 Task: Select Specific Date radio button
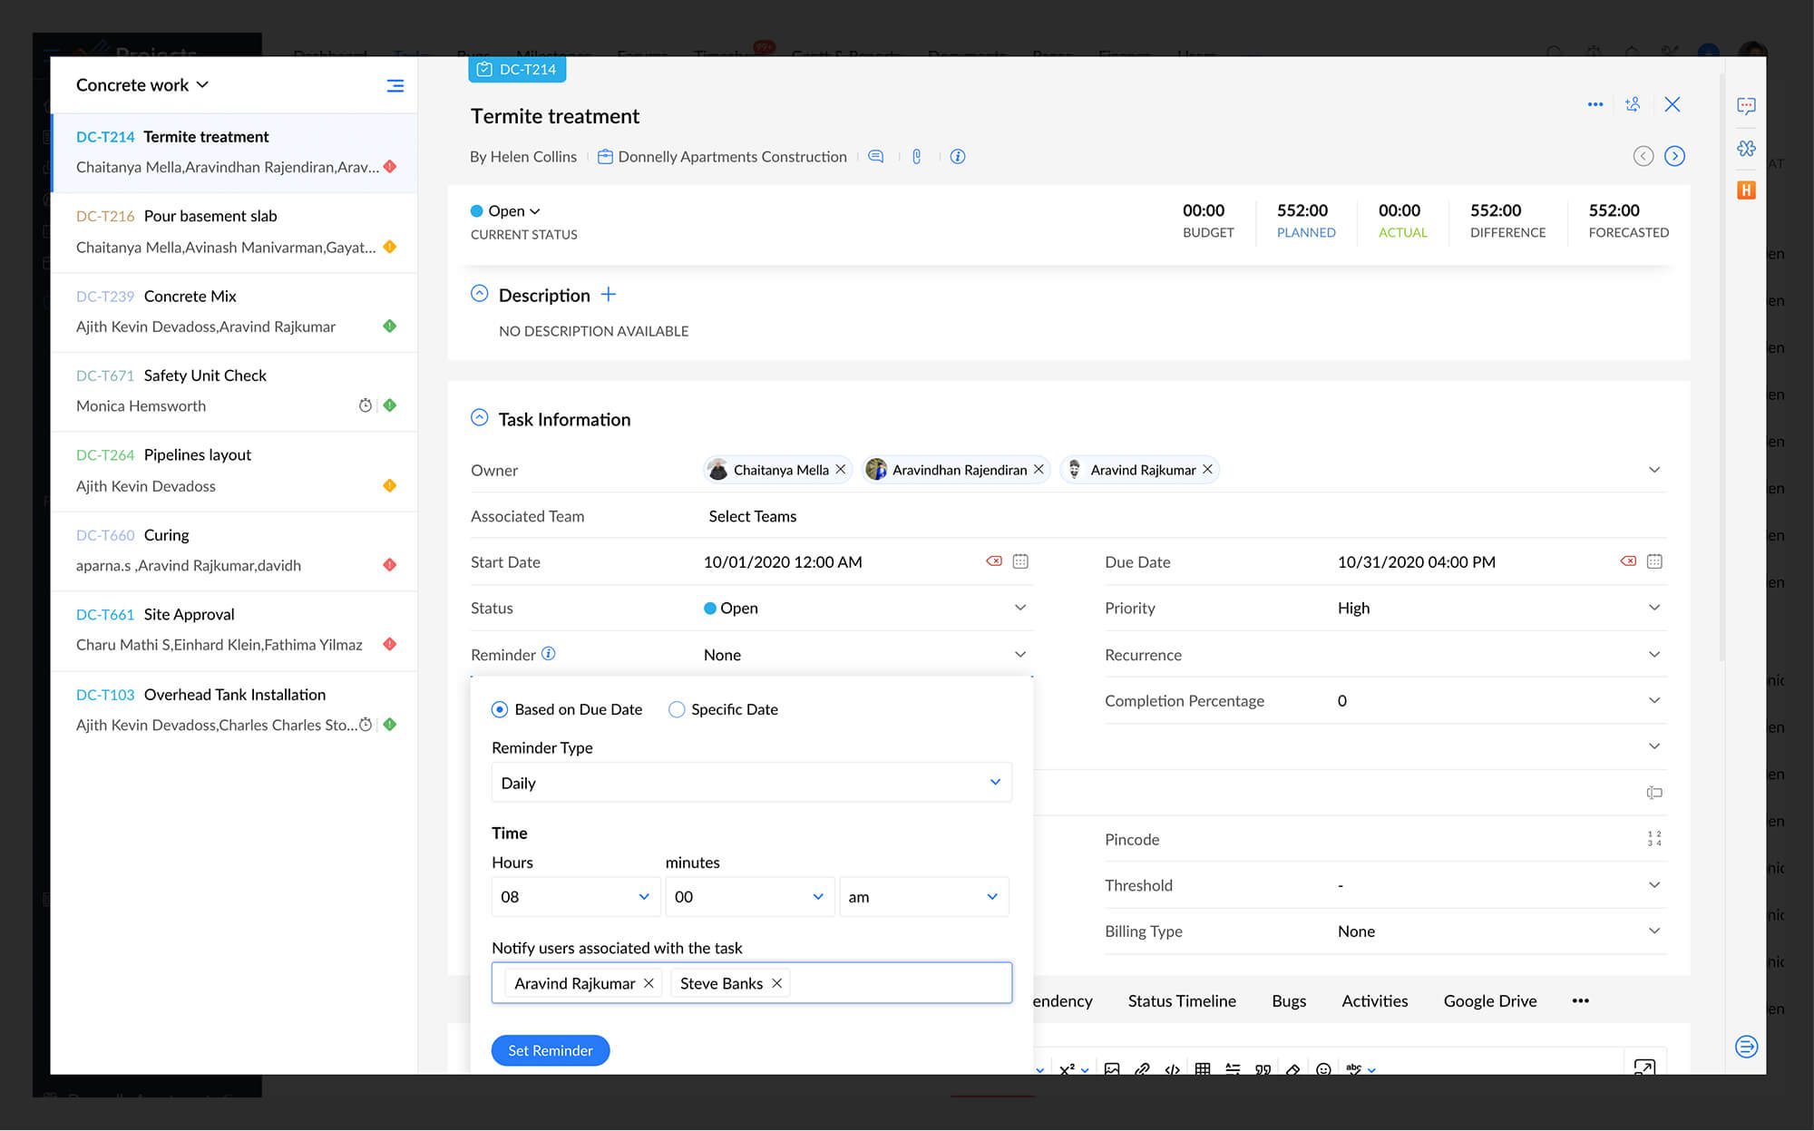tap(677, 709)
